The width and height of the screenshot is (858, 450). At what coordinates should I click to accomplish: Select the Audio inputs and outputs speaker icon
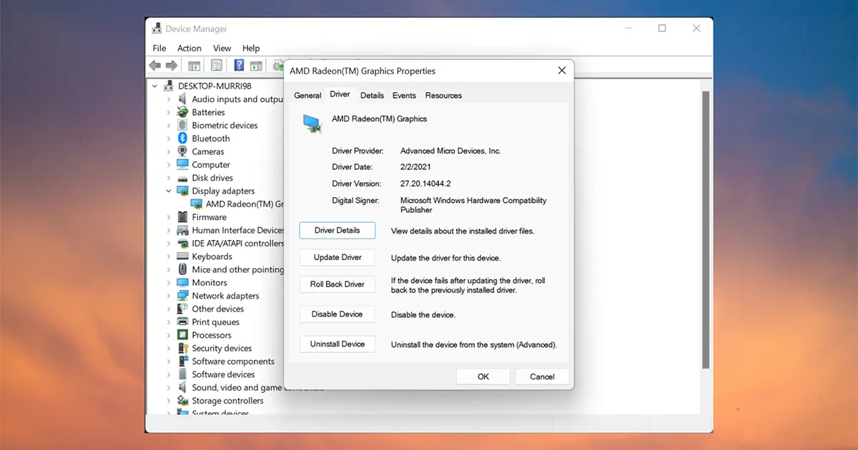point(183,99)
